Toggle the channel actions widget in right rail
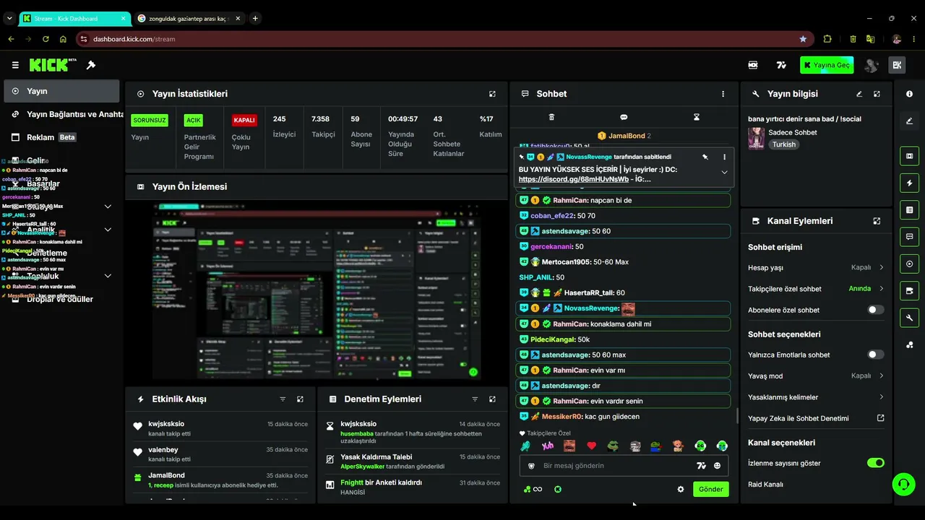This screenshot has height=520, width=925. pos(909,291)
